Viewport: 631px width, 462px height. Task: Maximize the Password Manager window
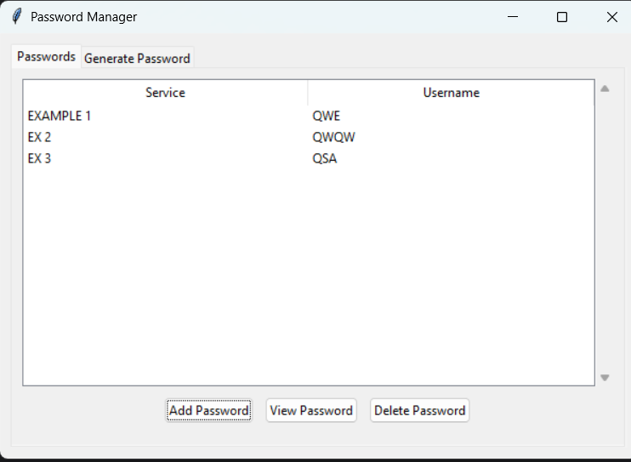562,17
